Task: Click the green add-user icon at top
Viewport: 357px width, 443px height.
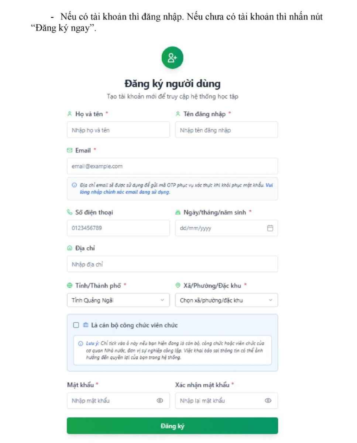Action: coord(172,58)
